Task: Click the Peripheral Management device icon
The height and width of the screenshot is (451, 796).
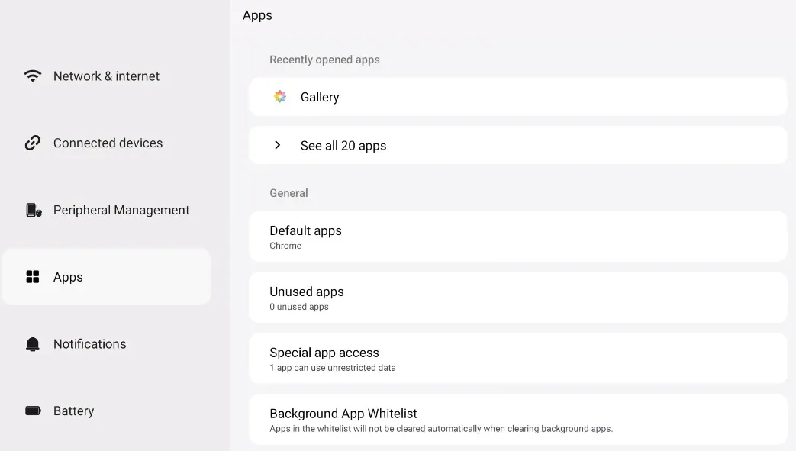Action: 33,210
